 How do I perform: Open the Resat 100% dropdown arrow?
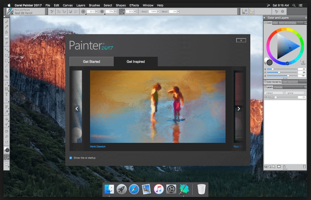pos(158,12)
